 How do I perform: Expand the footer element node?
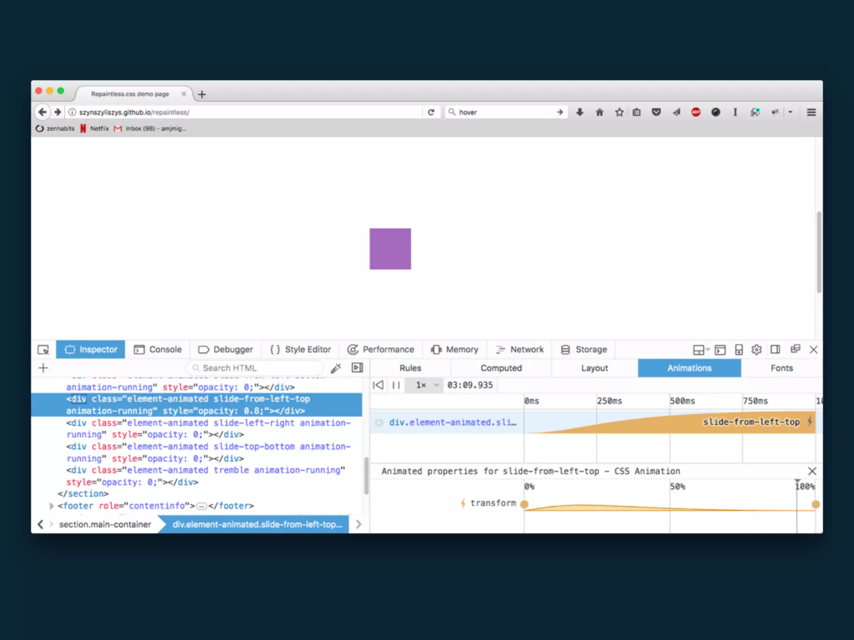click(52, 506)
